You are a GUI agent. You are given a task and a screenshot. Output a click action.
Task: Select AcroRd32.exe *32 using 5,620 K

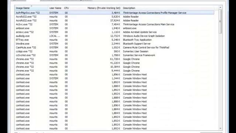115,17
